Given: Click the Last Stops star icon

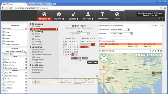Looking at the screenshot, I should (x=3, y=88).
